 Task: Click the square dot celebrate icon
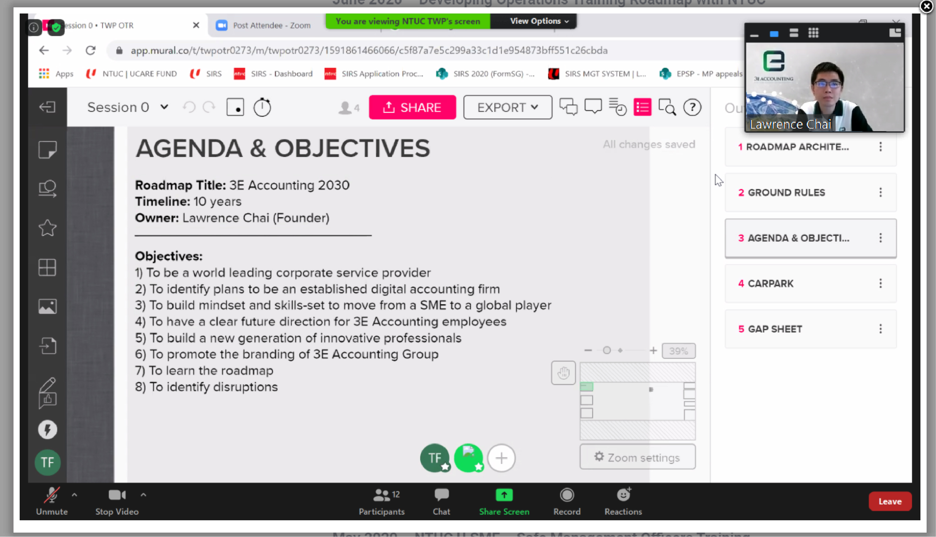coord(235,107)
